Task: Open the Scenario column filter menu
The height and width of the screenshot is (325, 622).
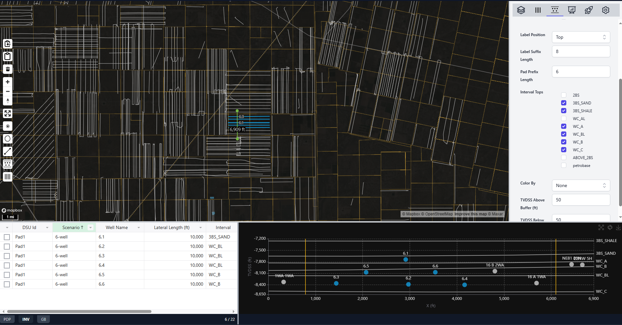Action: pyautogui.click(x=91, y=227)
